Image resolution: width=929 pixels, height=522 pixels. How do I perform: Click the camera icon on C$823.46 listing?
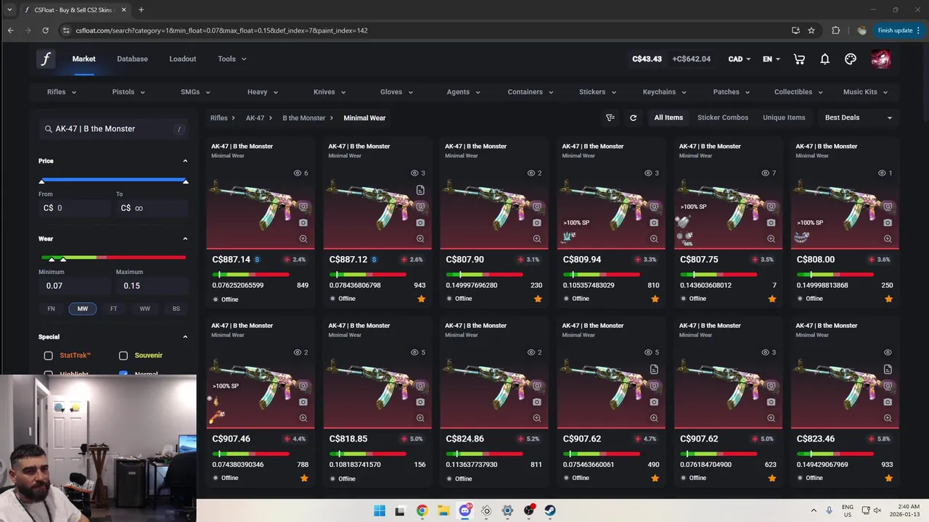tap(888, 402)
